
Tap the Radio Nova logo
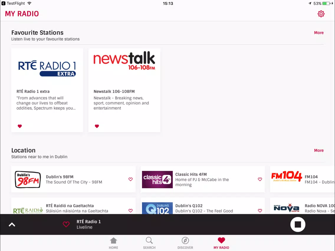coord(287,208)
